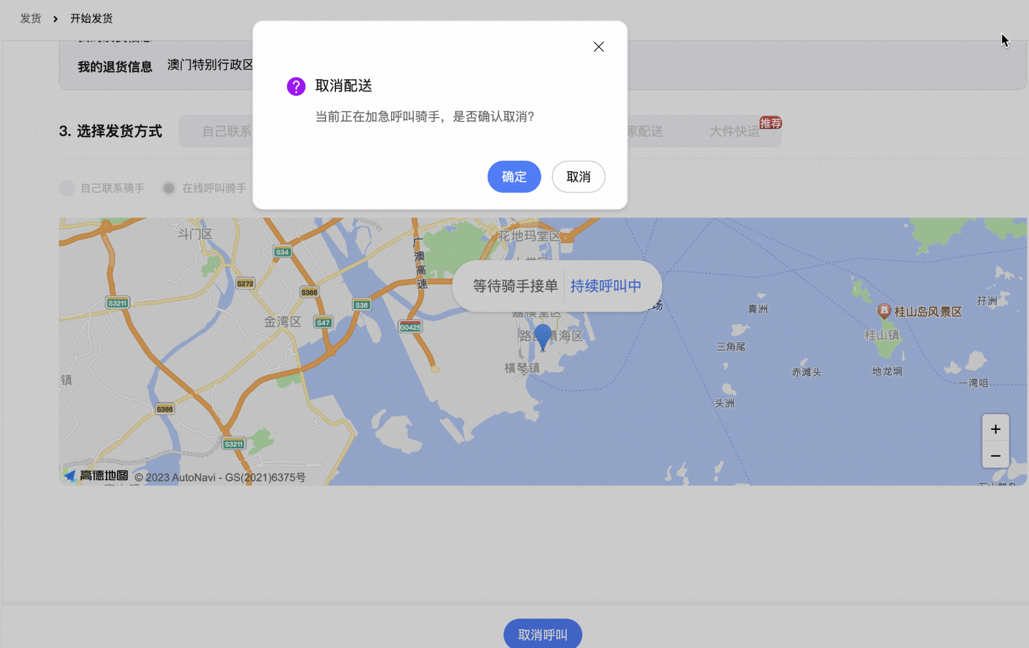Click the S272 road marker
The height and width of the screenshot is (648, 1029).
(x=245, y=283)
